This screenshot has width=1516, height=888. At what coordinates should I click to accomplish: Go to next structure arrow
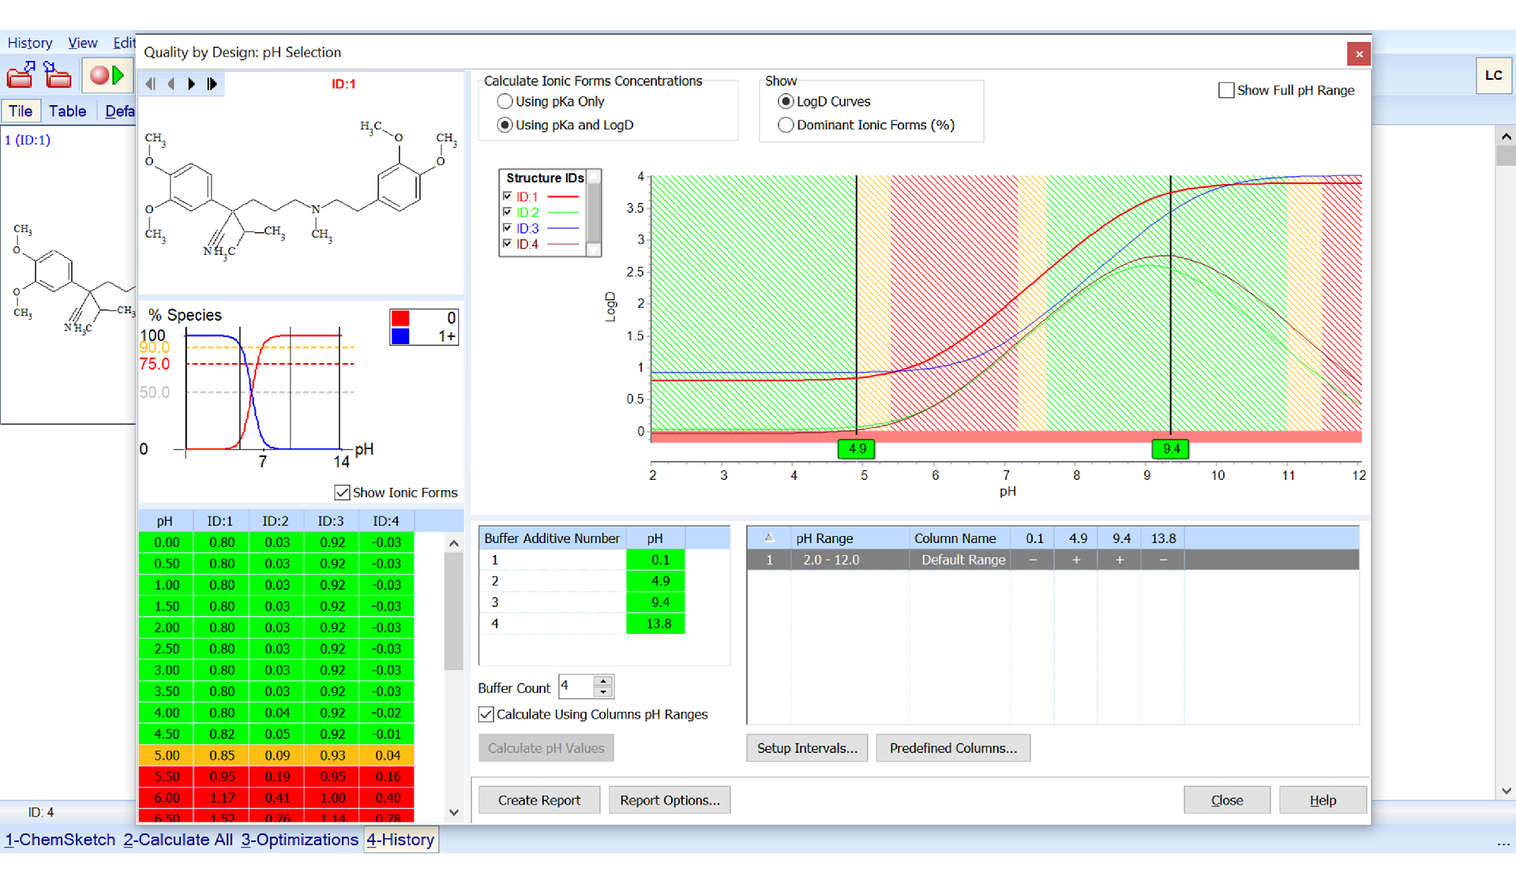point(191,84)
